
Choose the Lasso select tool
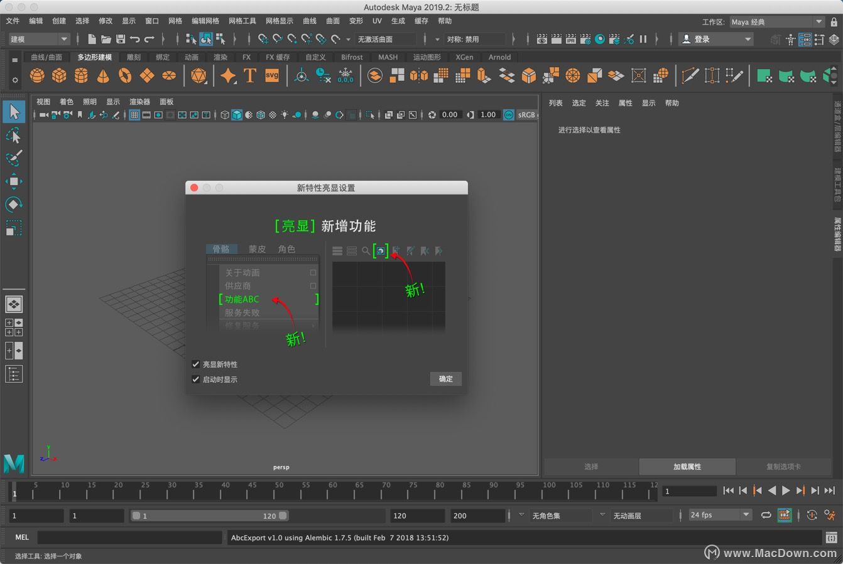[x=14, y=136]
